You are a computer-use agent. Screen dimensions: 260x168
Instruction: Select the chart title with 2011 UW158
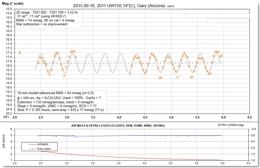pyautogui.click(x=119, y=6)
